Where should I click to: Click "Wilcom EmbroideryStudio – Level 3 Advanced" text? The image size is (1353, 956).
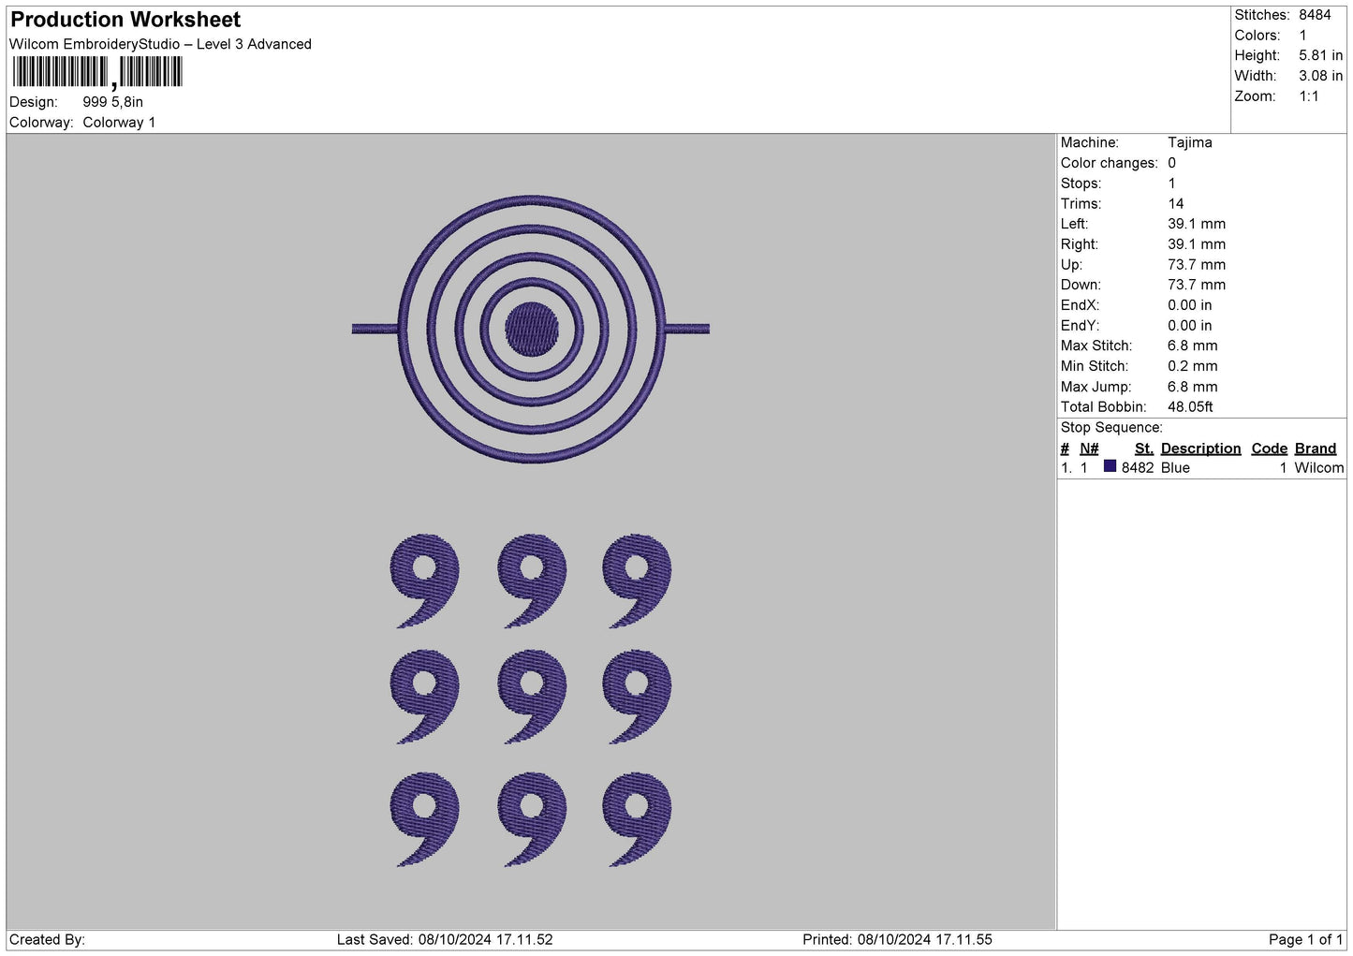(160, 44)
